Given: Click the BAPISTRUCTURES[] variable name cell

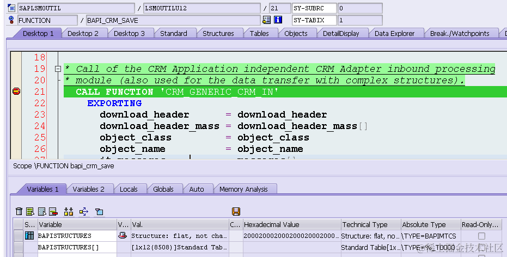Looking at the screenshot, I should tap(77, 247).
